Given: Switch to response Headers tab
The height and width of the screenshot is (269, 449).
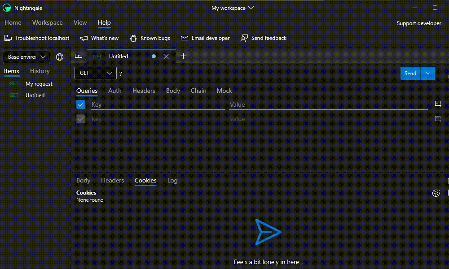Looking at the screenshot, I should coord(113,180).
